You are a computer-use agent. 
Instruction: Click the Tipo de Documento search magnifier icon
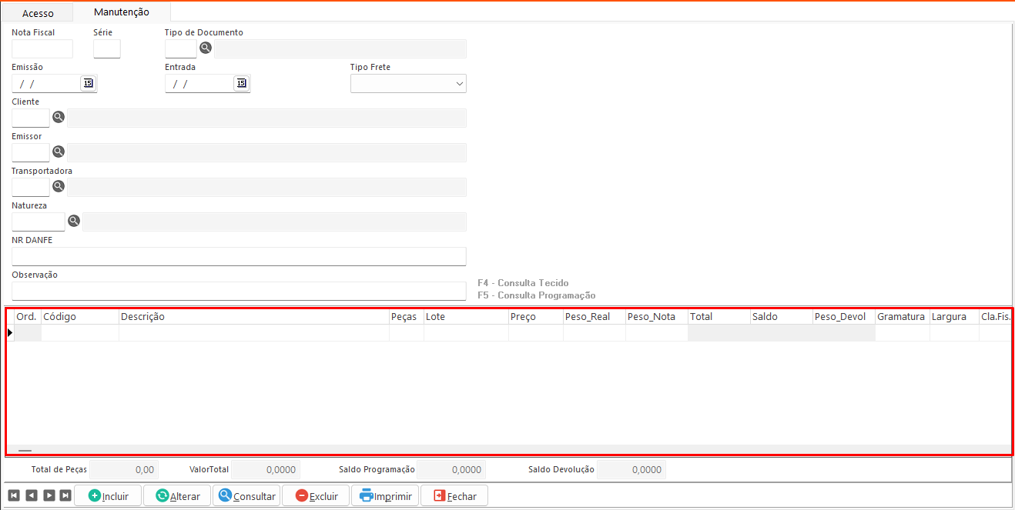tap(206, 48)
